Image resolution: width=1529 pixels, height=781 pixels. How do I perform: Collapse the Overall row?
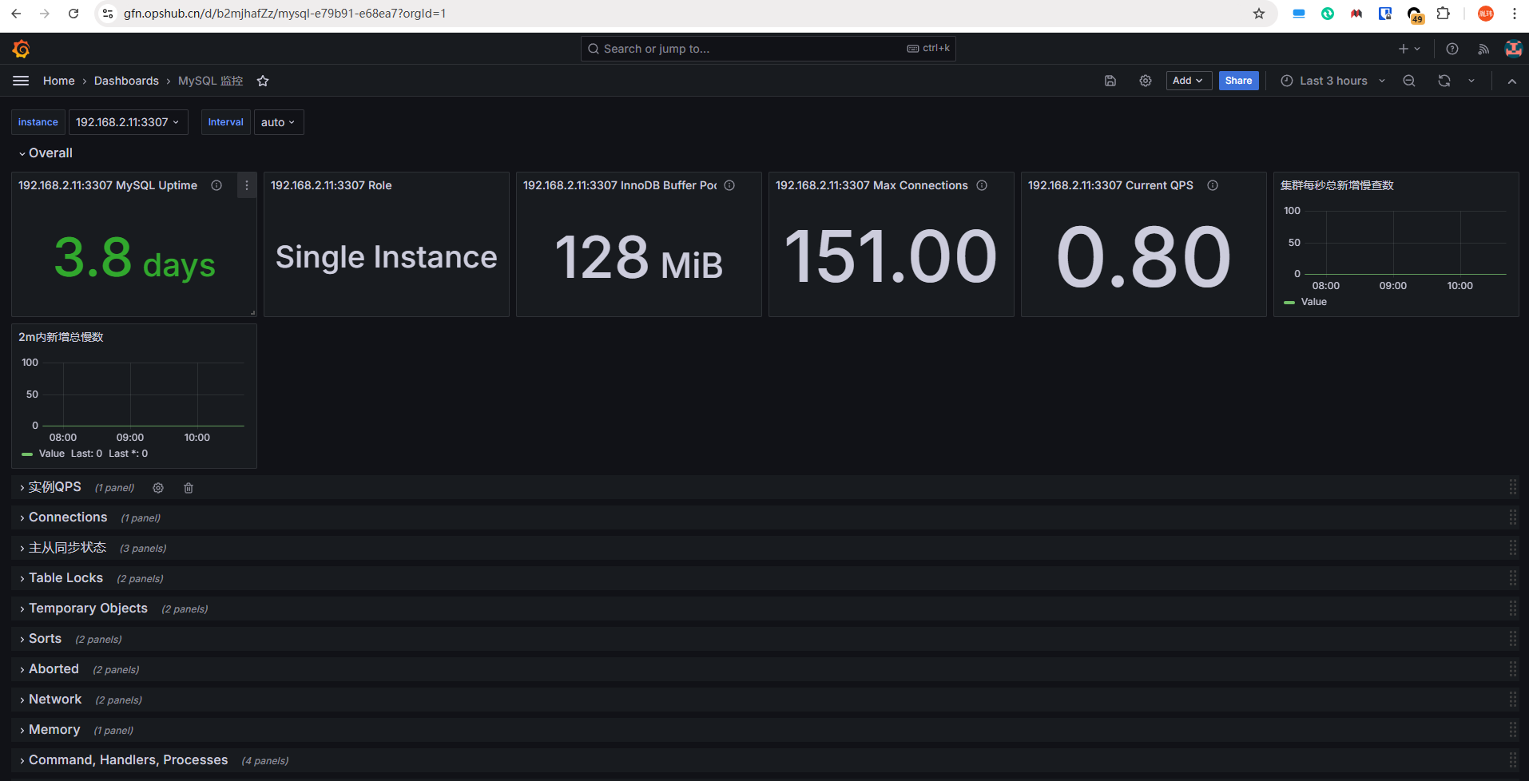[x=46, y=153]
